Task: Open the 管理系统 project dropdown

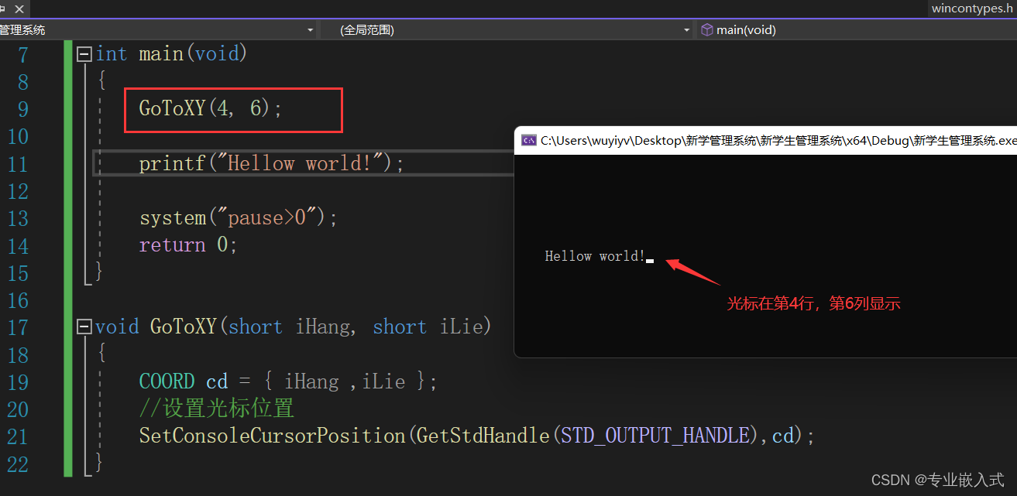Action: point(159,30)
